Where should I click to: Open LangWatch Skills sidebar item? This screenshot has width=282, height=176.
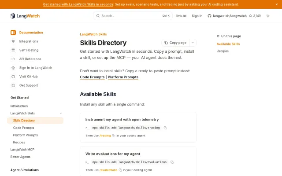coord(22,114)
